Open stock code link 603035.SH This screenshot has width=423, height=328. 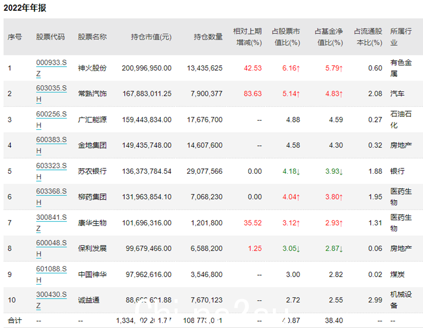[x=51, y=94]
